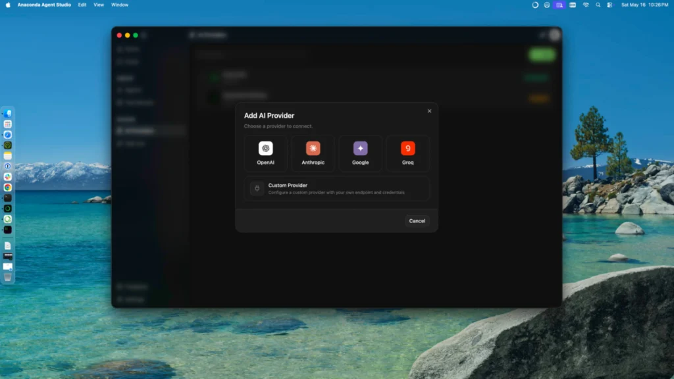Open Slack from the dock
Screen dimensions: 674x379
point(8,177)
